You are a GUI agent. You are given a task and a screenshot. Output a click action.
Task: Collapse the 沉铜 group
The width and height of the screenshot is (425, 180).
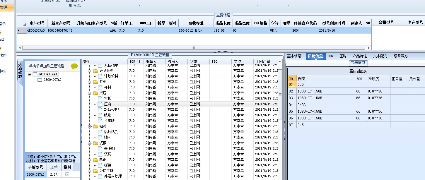90,143
